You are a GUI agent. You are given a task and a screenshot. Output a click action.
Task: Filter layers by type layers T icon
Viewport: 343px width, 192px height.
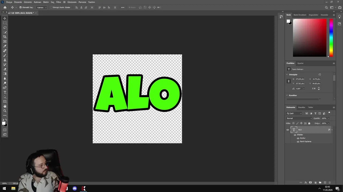click(315, 113)
